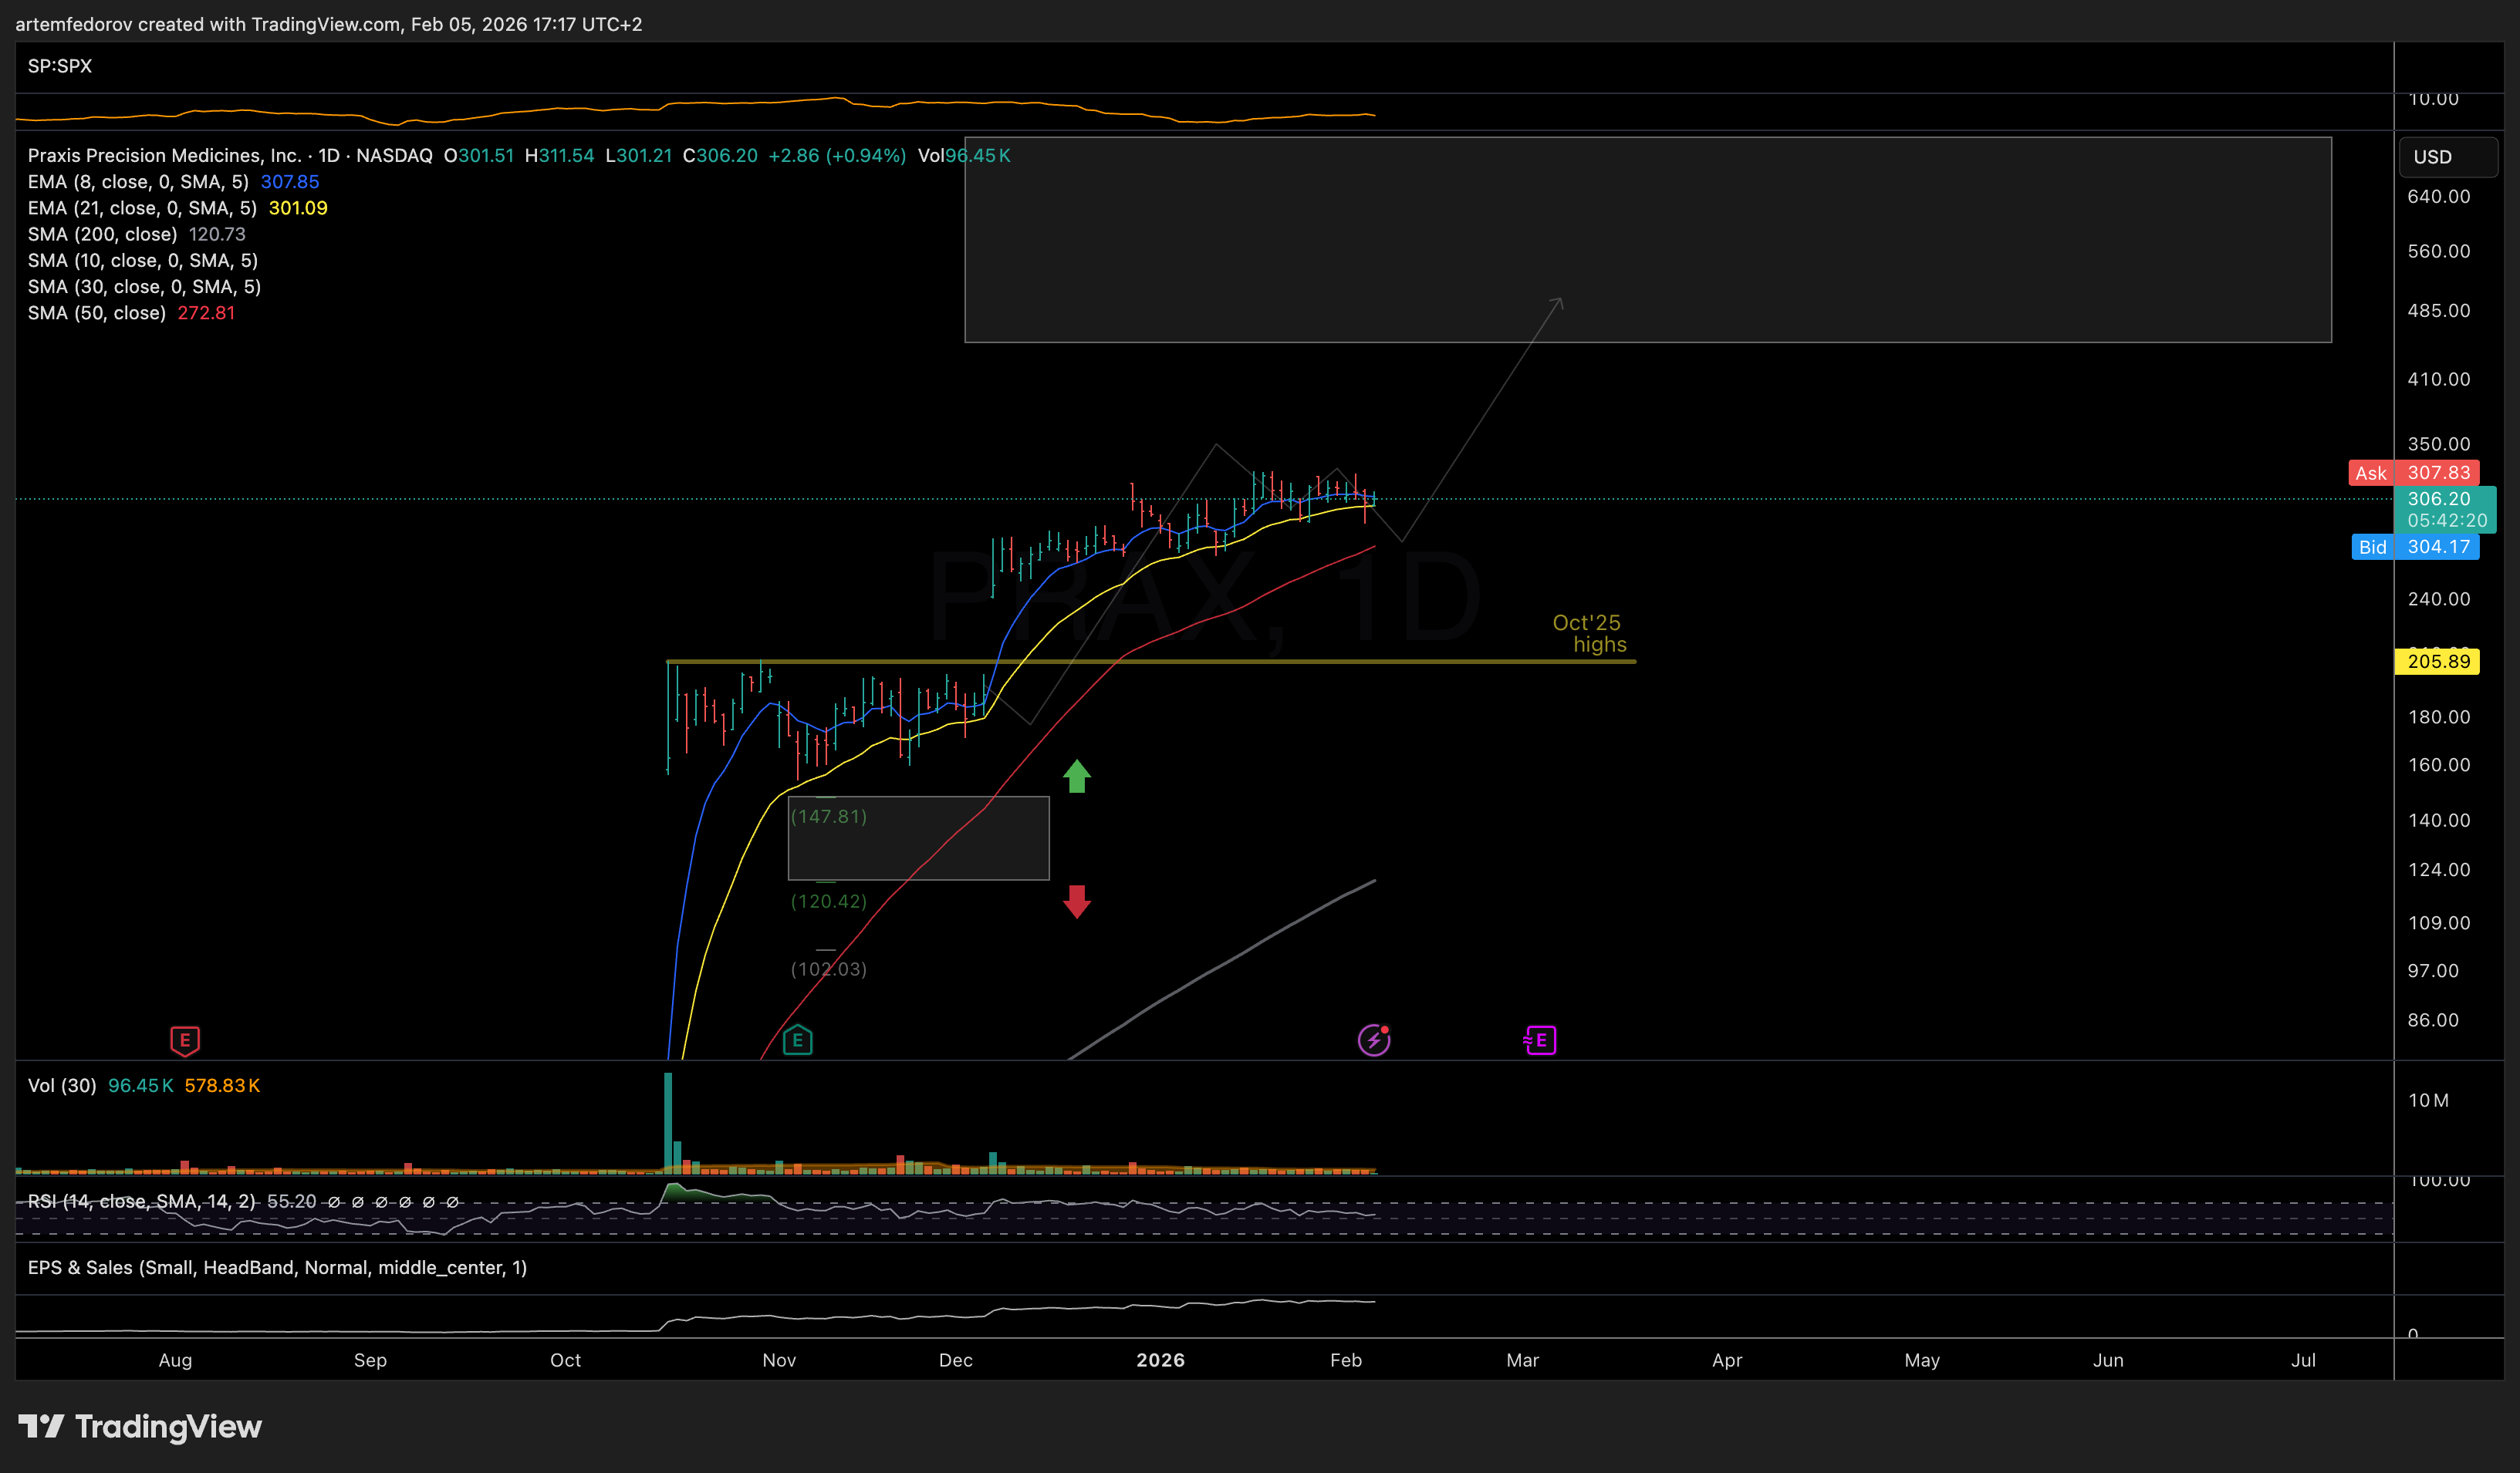Viewport: 2520px width, 1473px height.
Task: Select SMA (200, close) legend entry
Action: click(x=102, y=234)
